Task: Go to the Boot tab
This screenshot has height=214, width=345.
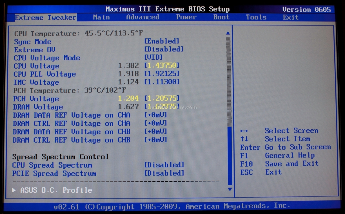Action: (x=221, y=17)
